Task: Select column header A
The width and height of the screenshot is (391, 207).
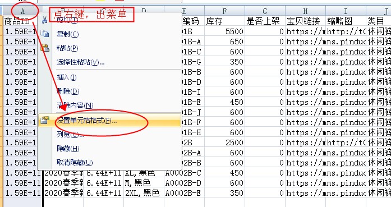Action: click(x=22, y=11)
